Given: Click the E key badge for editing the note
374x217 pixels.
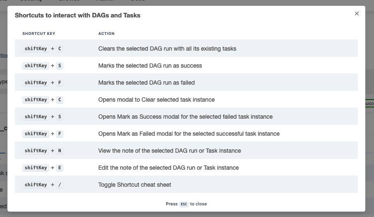Looking at the screenshot, I should tap(60, 168).
